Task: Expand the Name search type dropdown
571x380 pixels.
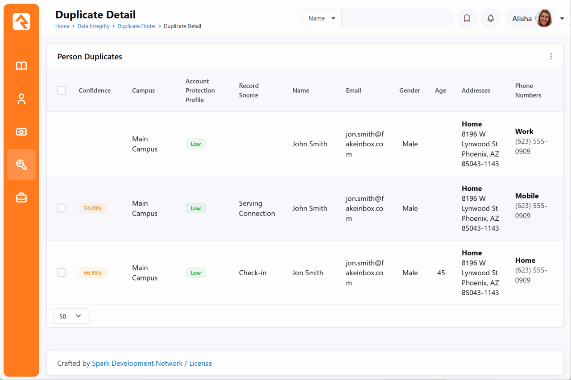Action: click(322, 18)
